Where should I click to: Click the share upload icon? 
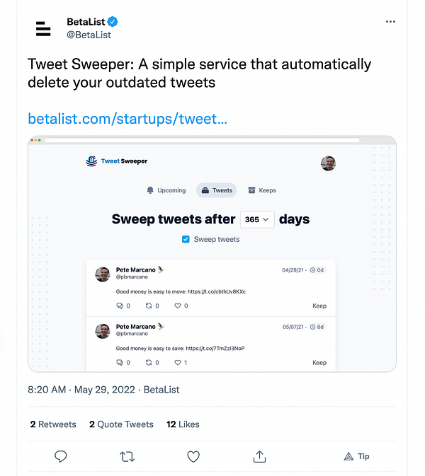[x=259, y=456]
